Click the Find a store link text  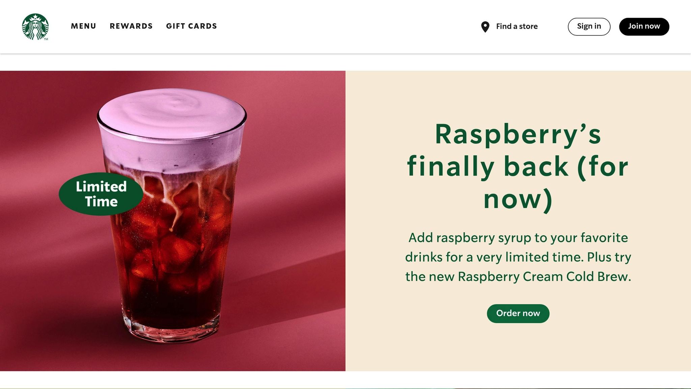click(x=517, y=26)
